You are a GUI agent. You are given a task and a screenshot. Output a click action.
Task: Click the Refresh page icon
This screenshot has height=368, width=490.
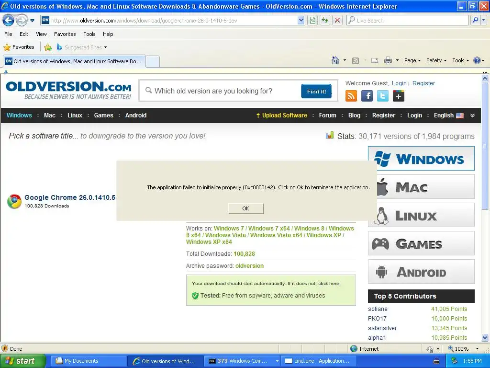(x=325, y=21)
